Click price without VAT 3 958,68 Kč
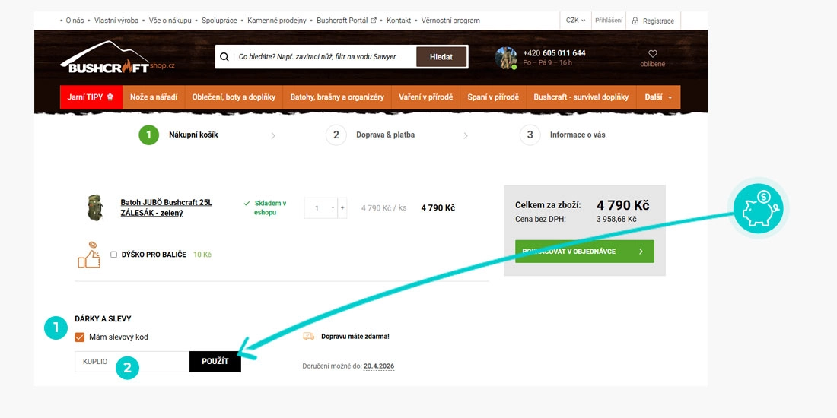This screenshot has height=418, width=837. coord(616,219)
